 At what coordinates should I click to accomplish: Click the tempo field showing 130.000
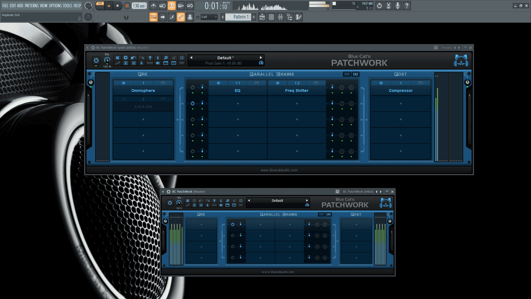tap(139, 6)
